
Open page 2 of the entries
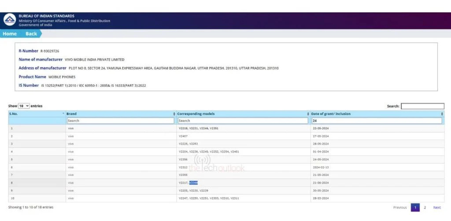pos(425,207)
